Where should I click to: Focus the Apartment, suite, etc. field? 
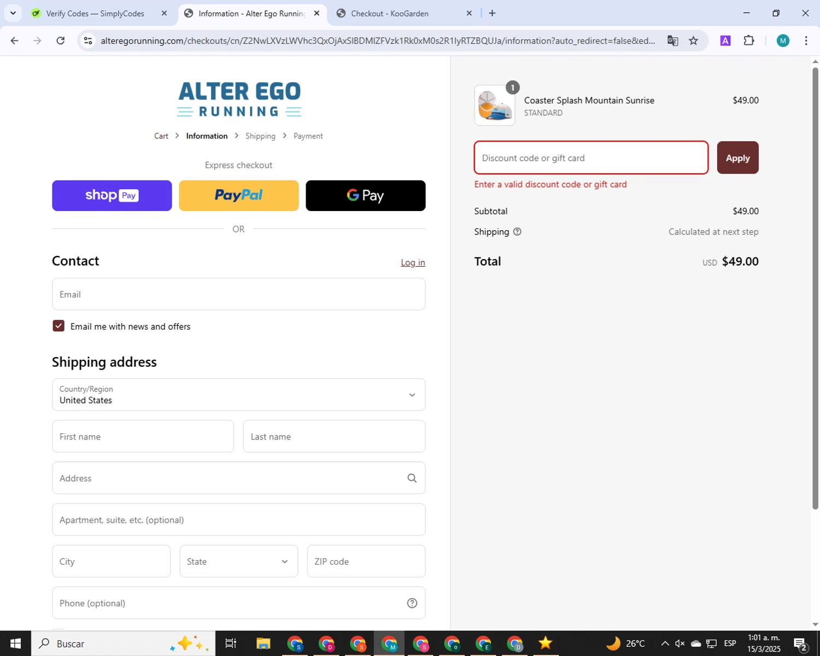click(x=239, y=520)
